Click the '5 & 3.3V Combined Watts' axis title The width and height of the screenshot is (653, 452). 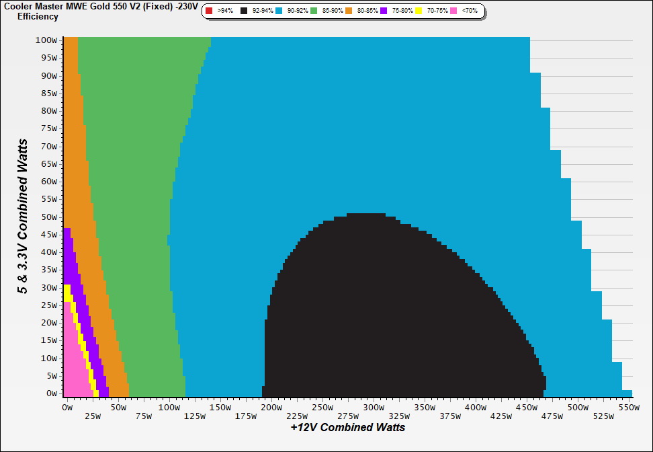[x=24, y=217]
